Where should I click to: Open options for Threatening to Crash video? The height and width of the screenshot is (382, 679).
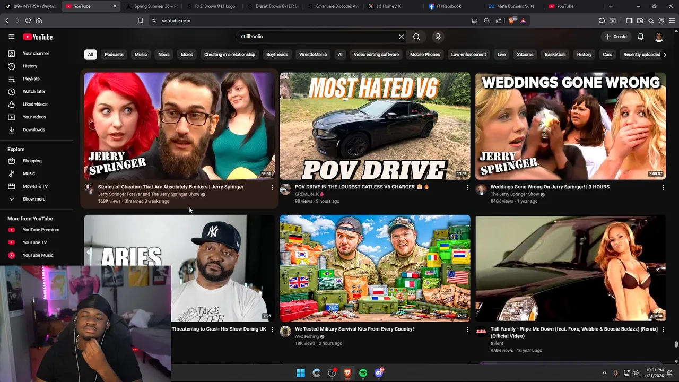272,329
